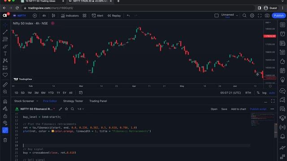Image resolution: width=287 pixels, height=161 pixels.
Task: Click the heart favorites icon in left toolbar
Action: (x=5, y=75)
